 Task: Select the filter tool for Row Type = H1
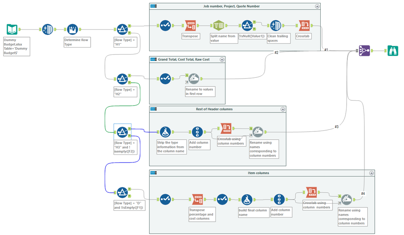(122, 29)
